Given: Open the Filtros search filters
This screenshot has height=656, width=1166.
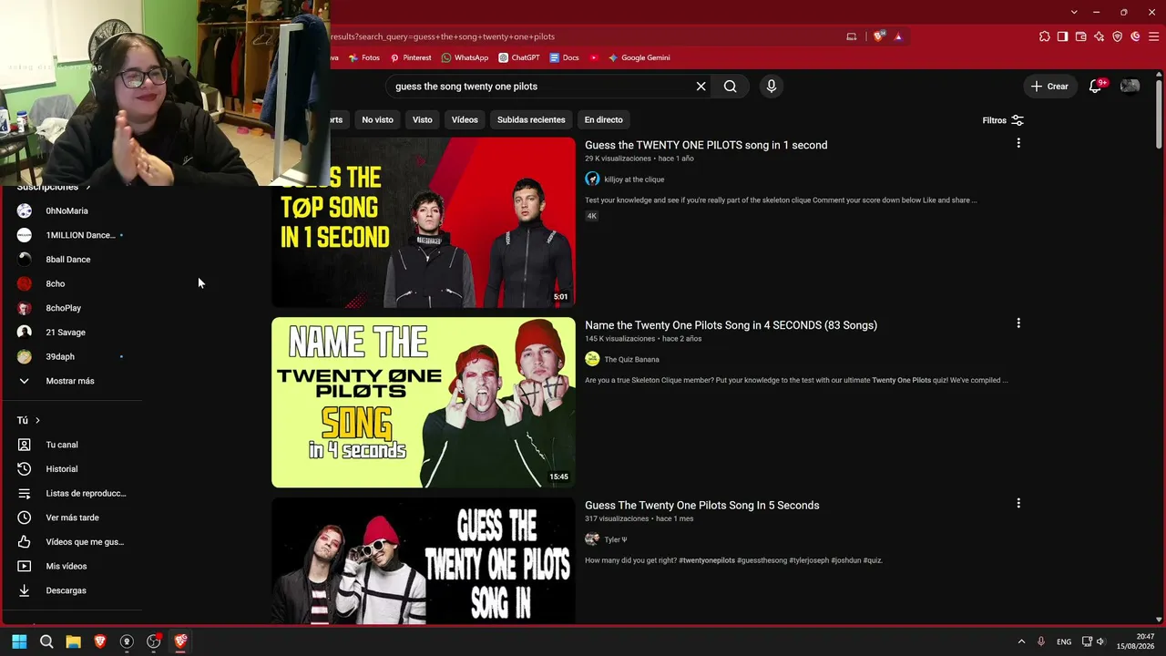Looking at the screenshot, I should [1003, 120].
